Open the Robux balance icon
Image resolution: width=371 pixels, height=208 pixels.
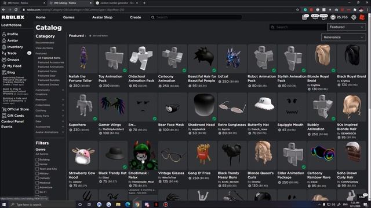click(333, 17)
